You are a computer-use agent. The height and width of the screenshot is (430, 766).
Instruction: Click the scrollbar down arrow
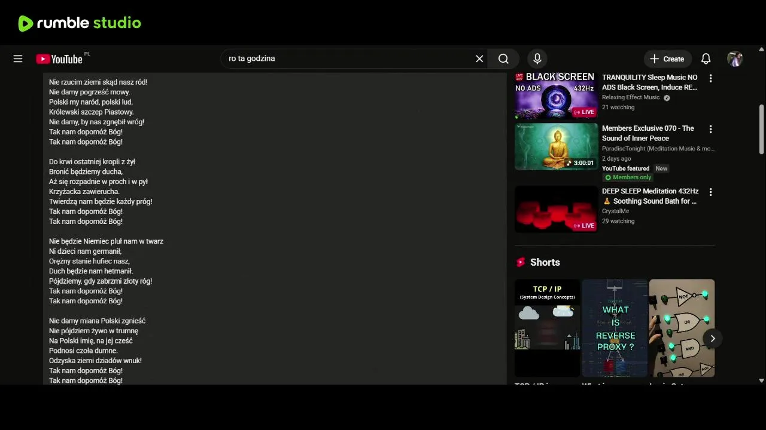coord(761,380)
